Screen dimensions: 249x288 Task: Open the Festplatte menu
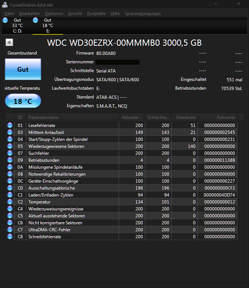(x=96, y=14)
